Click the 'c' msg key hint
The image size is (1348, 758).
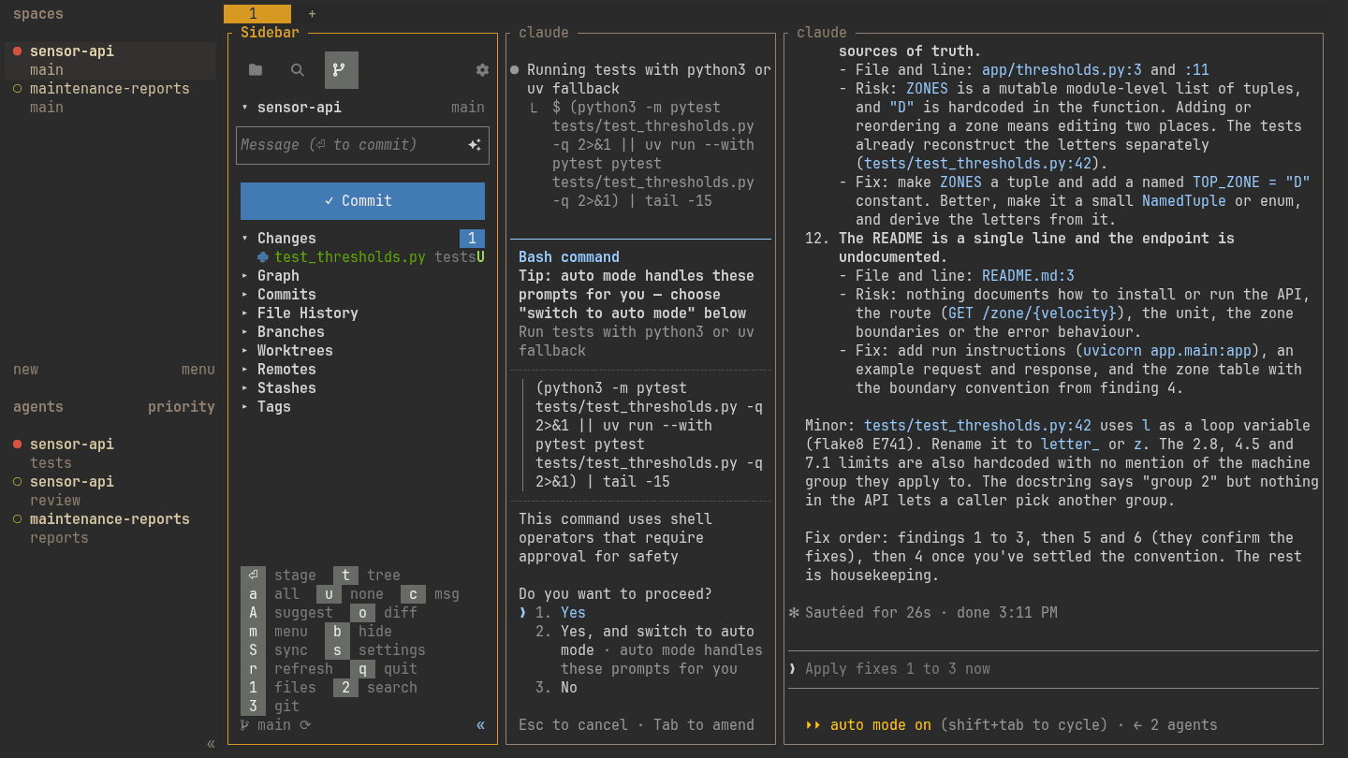click(413, 594)
